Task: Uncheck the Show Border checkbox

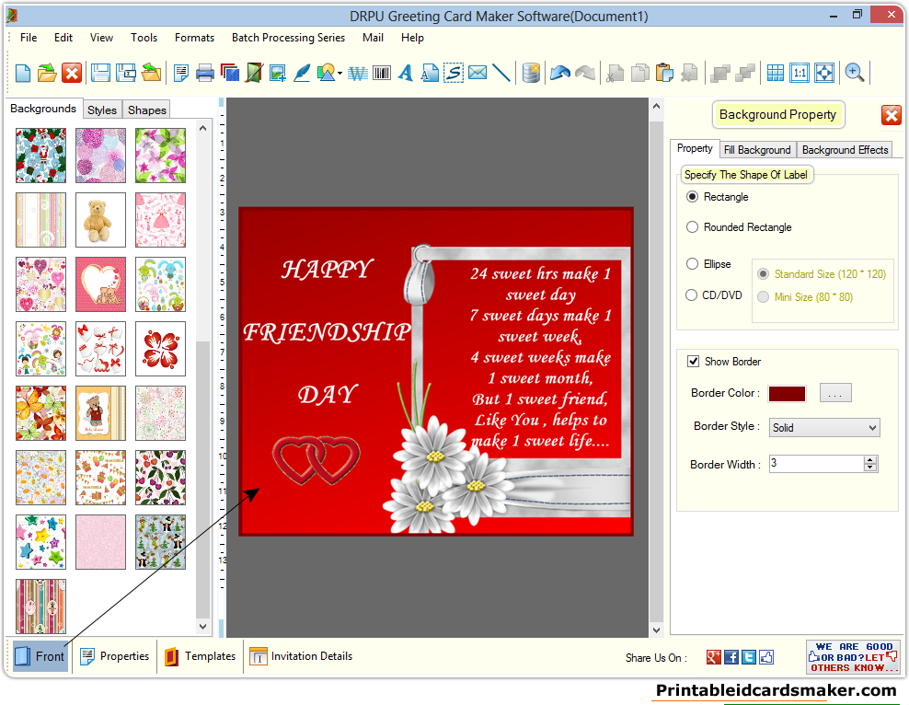Action: point(693,361)
